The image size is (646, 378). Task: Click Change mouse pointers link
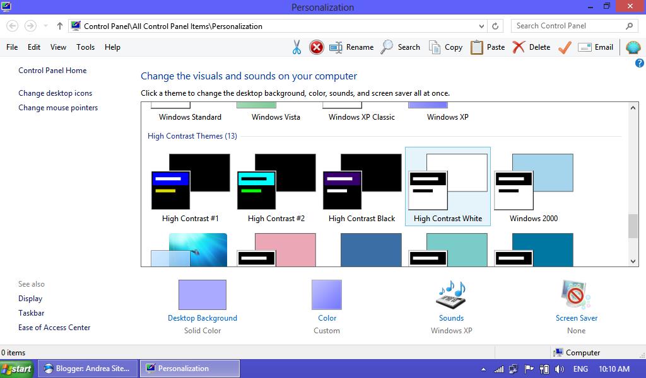[x=58, y=108]
